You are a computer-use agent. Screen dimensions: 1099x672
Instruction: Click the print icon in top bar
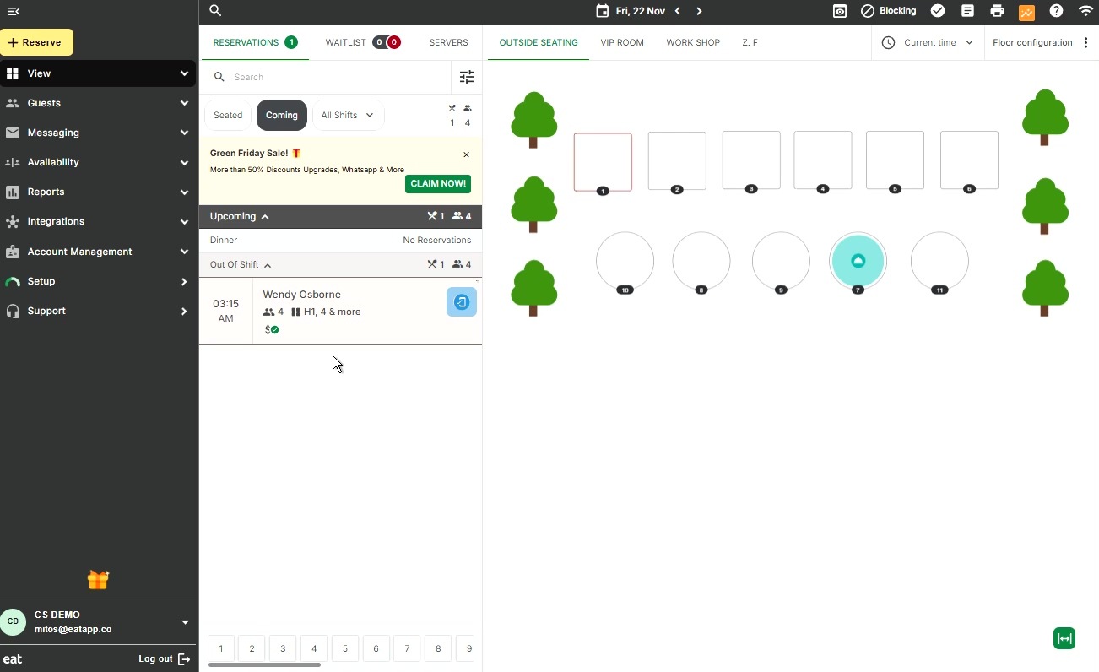(x=997, y=11)
